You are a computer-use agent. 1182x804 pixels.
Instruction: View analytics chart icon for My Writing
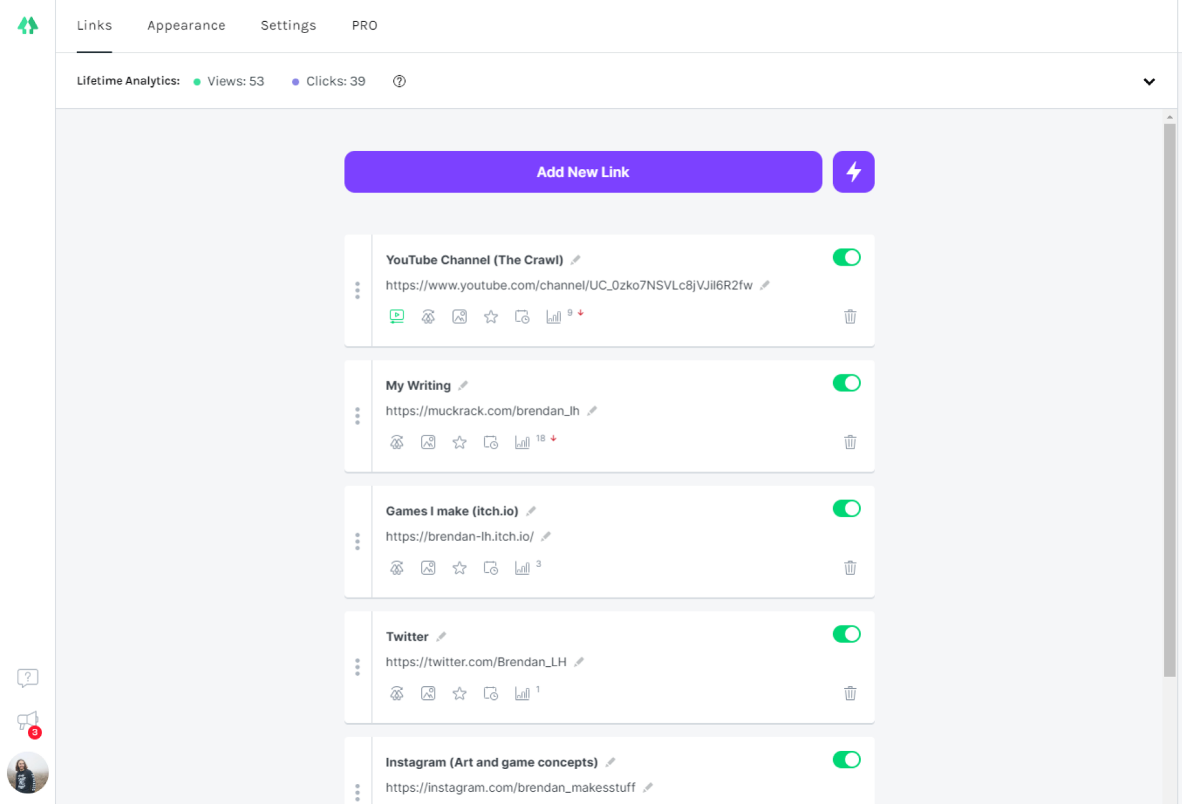pyautogui.click(x=522, y=442)
